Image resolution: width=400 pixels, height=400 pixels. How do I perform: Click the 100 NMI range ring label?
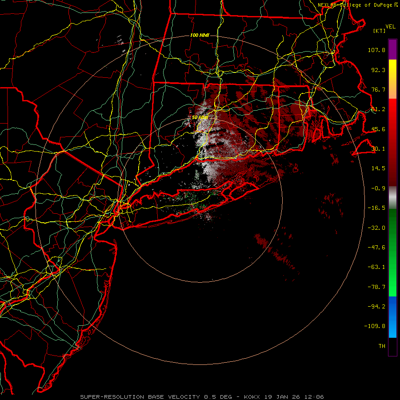pyautogui.click(x=200, y=35)
